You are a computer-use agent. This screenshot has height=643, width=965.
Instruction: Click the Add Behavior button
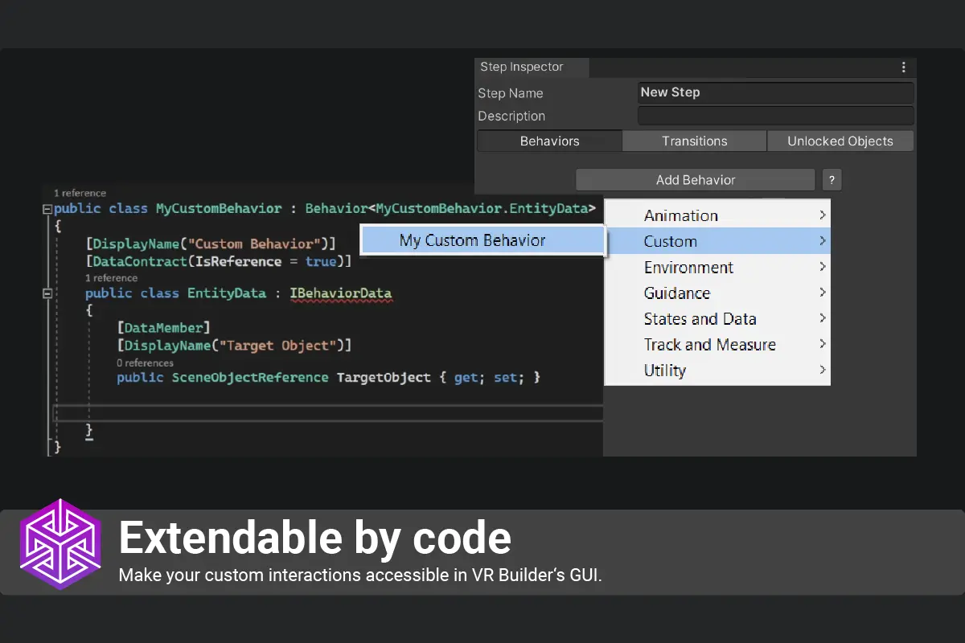point(696,180)
